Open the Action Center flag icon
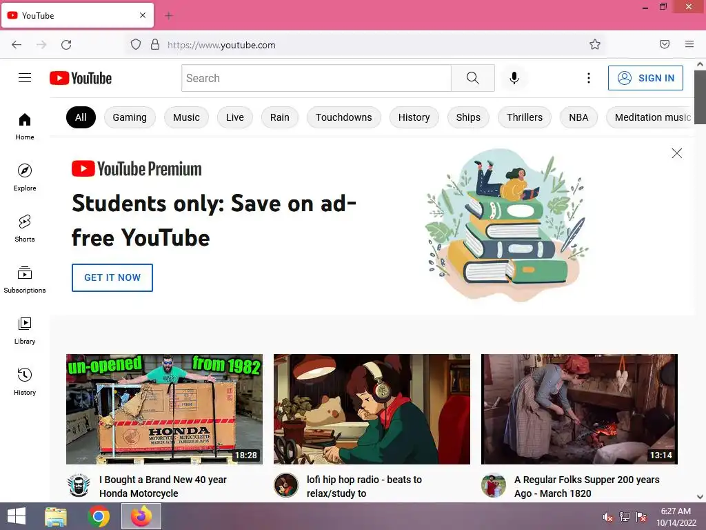The image size is (706, 530). 641,517
